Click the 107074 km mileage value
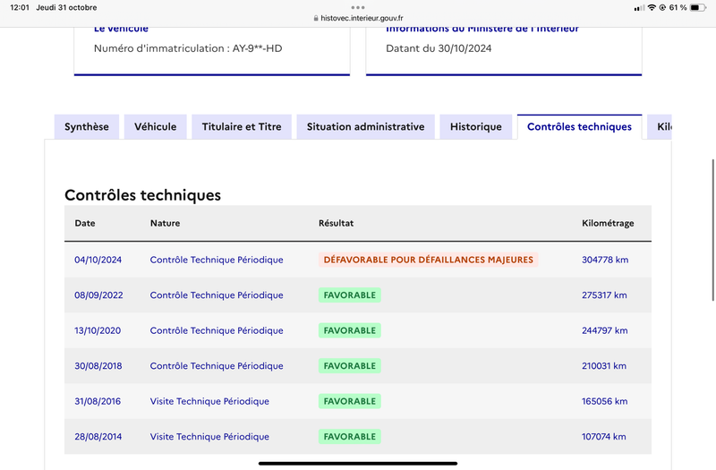 [603, 437]
